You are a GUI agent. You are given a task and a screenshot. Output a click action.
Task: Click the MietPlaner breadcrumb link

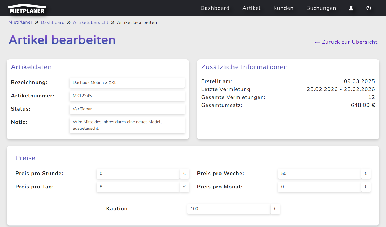coord(20,22)
